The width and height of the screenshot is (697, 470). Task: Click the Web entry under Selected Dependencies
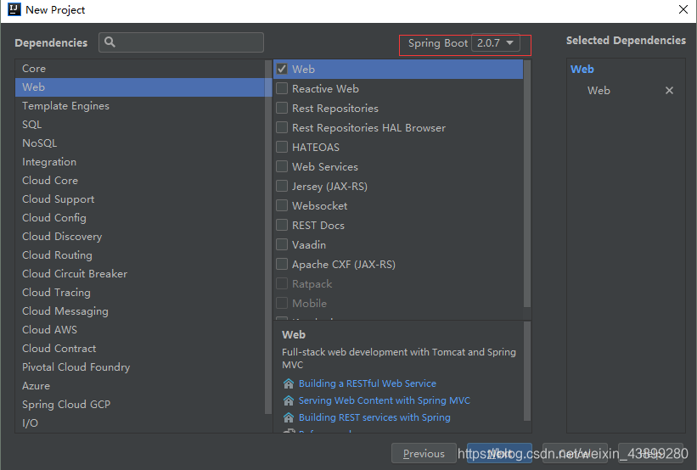[x=599, y=91]
